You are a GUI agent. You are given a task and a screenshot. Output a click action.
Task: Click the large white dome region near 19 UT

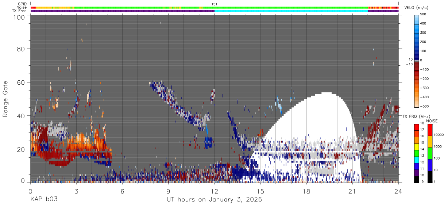point(321,120)
